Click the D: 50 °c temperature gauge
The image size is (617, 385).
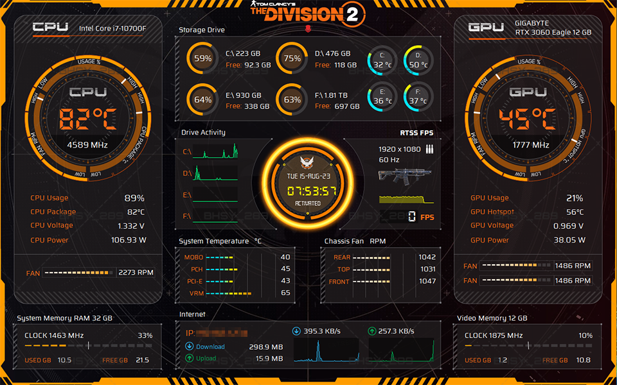click(x=418, y=61)
